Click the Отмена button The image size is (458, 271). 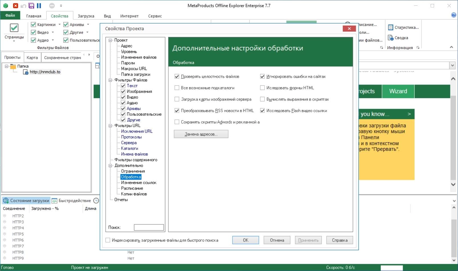(277, 240)
